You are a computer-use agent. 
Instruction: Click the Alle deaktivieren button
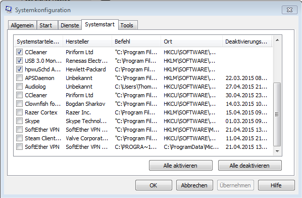point(250,166)
